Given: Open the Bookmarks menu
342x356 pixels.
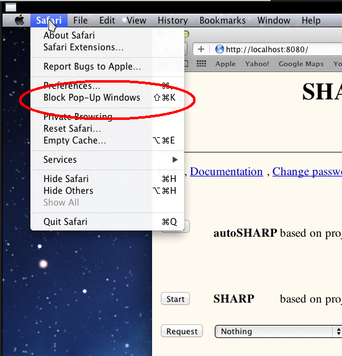Looking at the screenshot, I should click(222, 21).
